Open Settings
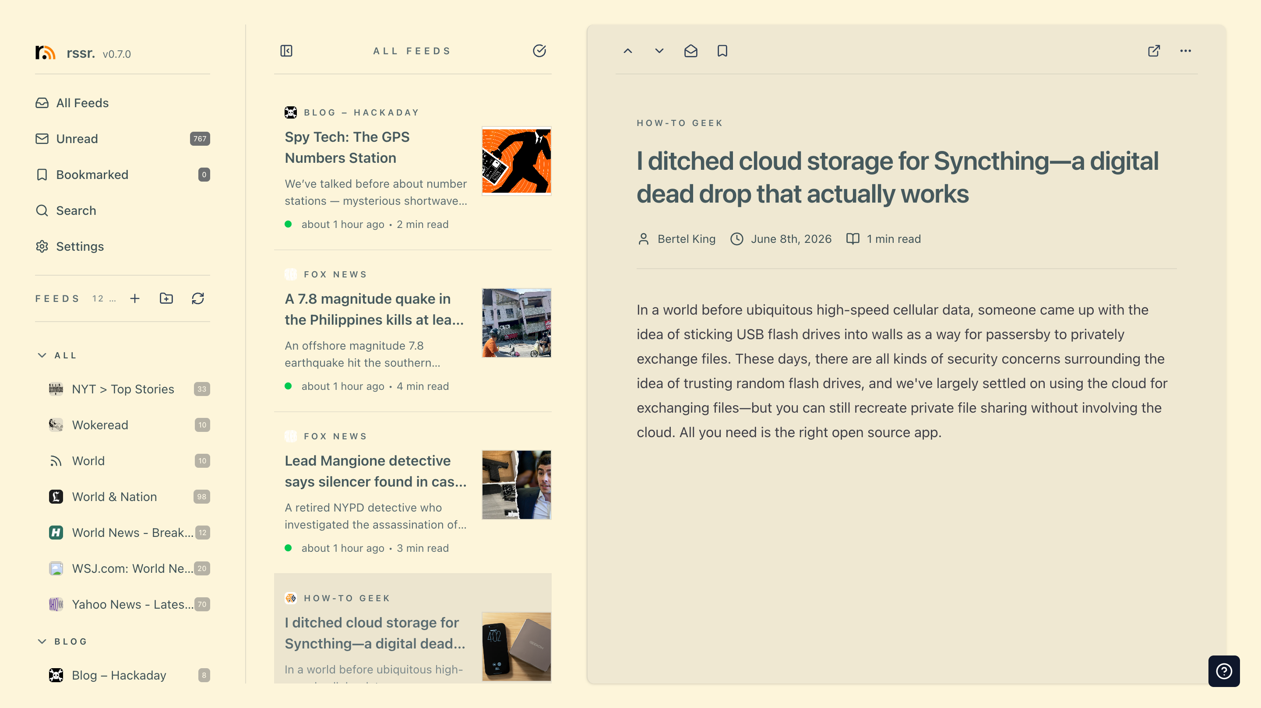 (x=123, y=246)
